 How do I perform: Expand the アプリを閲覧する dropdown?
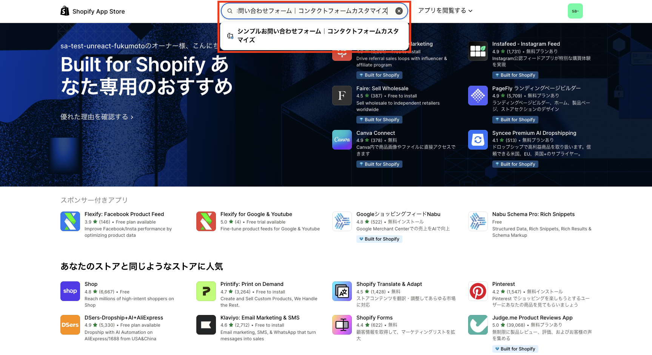445,11
